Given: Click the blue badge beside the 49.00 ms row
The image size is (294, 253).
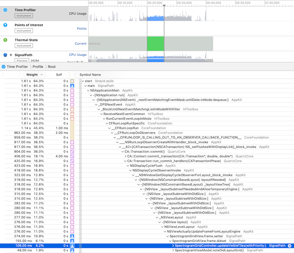Looking at the screenshot, I should (x=73, y=250).
